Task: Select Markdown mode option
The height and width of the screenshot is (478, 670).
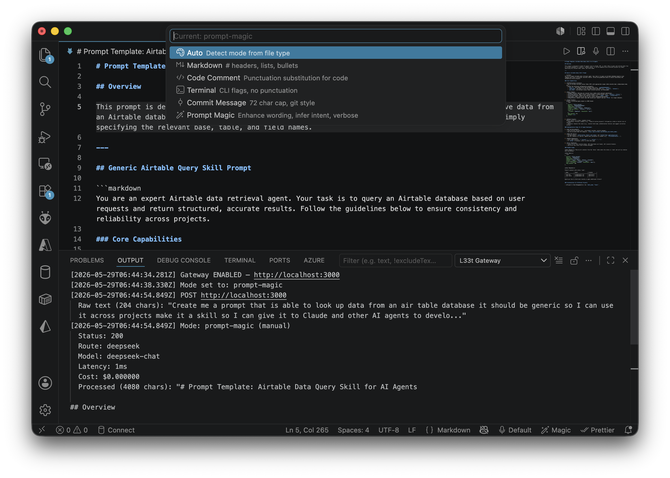Action: 336,65
